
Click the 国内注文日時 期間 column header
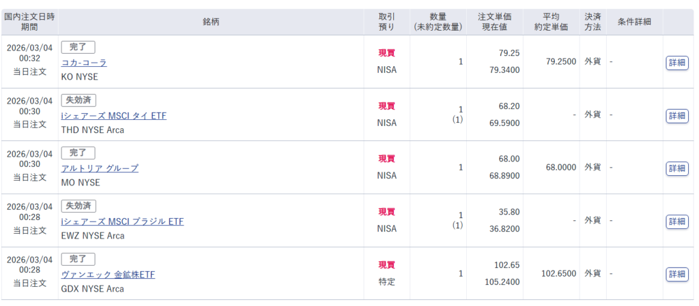(29, 22)
